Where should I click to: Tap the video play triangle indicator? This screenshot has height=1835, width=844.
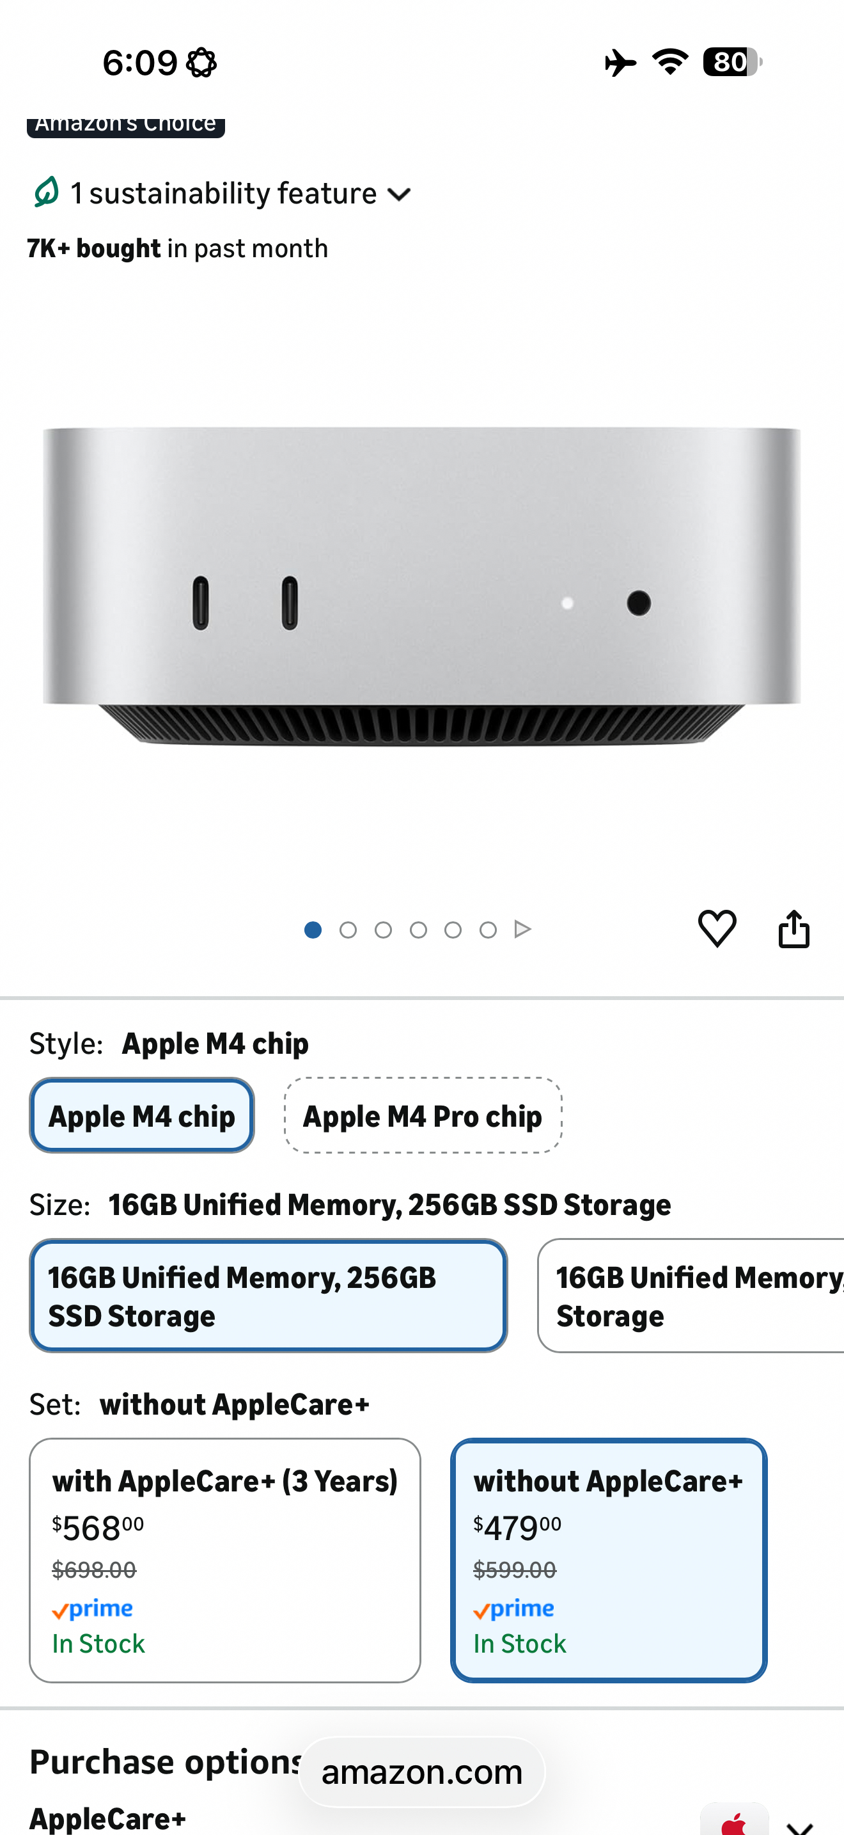tap(522, 930)
